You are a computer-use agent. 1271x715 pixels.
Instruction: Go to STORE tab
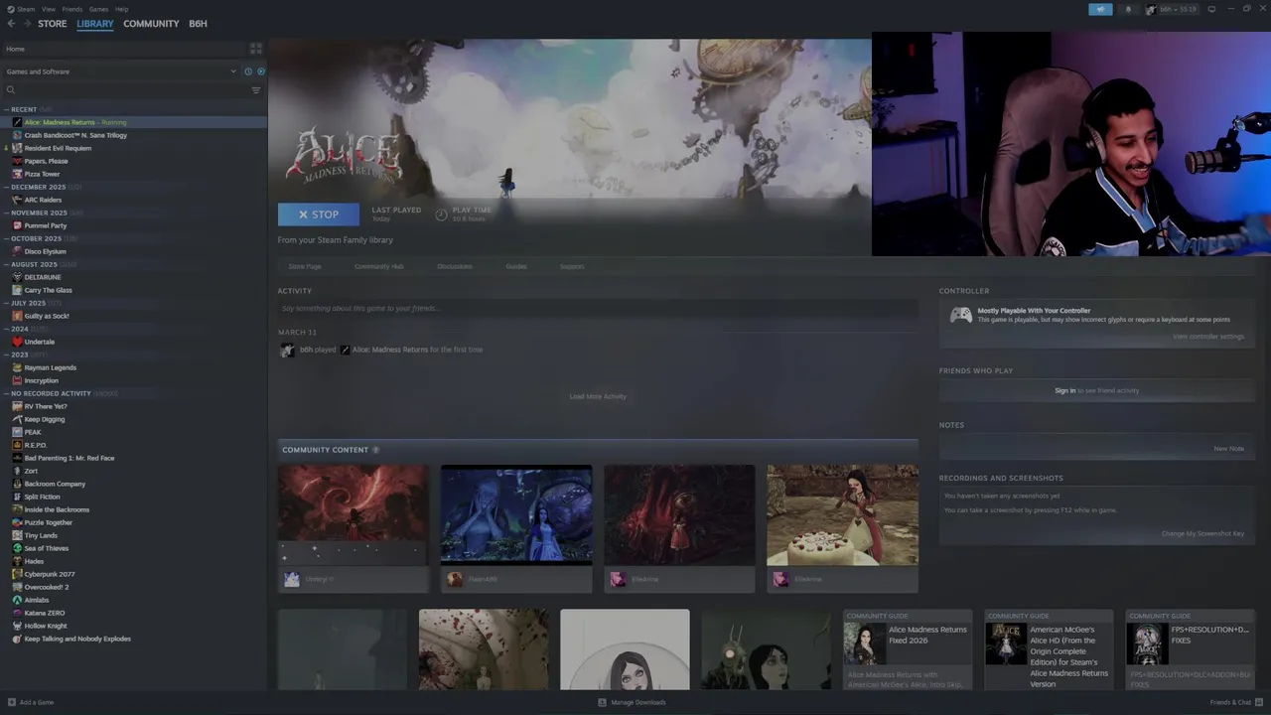coord(53,24)
